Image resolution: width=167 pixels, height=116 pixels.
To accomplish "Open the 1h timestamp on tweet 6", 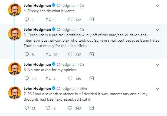I will 82,64.
